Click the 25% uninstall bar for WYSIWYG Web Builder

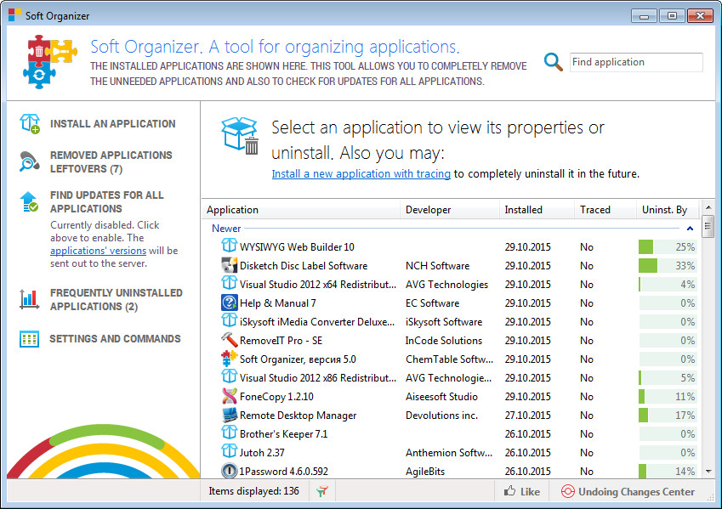pyautogui.click(x=668, y=247)
